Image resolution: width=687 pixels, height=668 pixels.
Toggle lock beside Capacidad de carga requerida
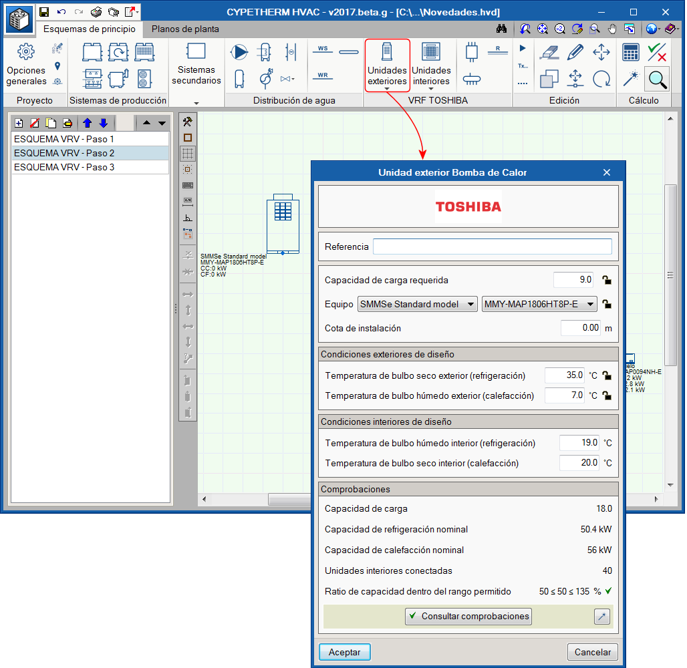(x=606, y=281)
